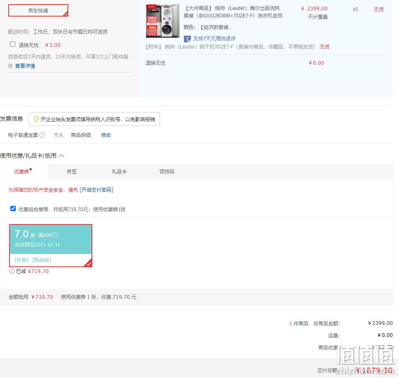Switch to the 京豆 tab

pos(71,172)
